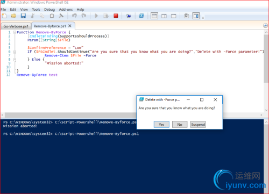
Task: Show script pane on top layout icon
Action: coord(154,16)
